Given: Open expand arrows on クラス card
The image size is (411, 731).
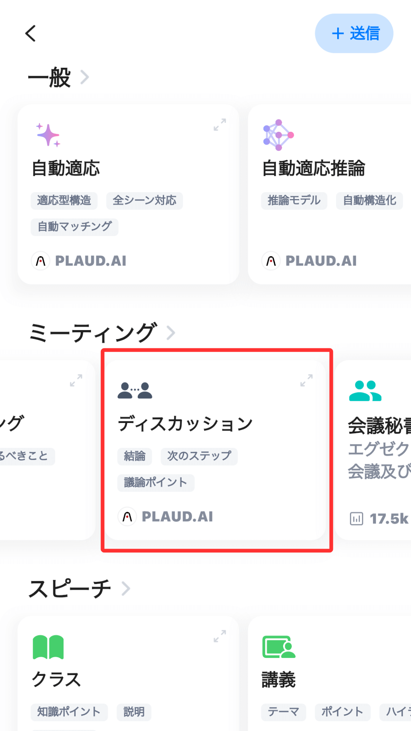Looking at the screenshot, I should tap(220, 636).
